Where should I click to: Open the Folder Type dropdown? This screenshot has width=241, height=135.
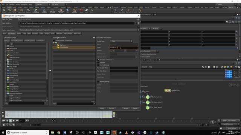[121, 41]
